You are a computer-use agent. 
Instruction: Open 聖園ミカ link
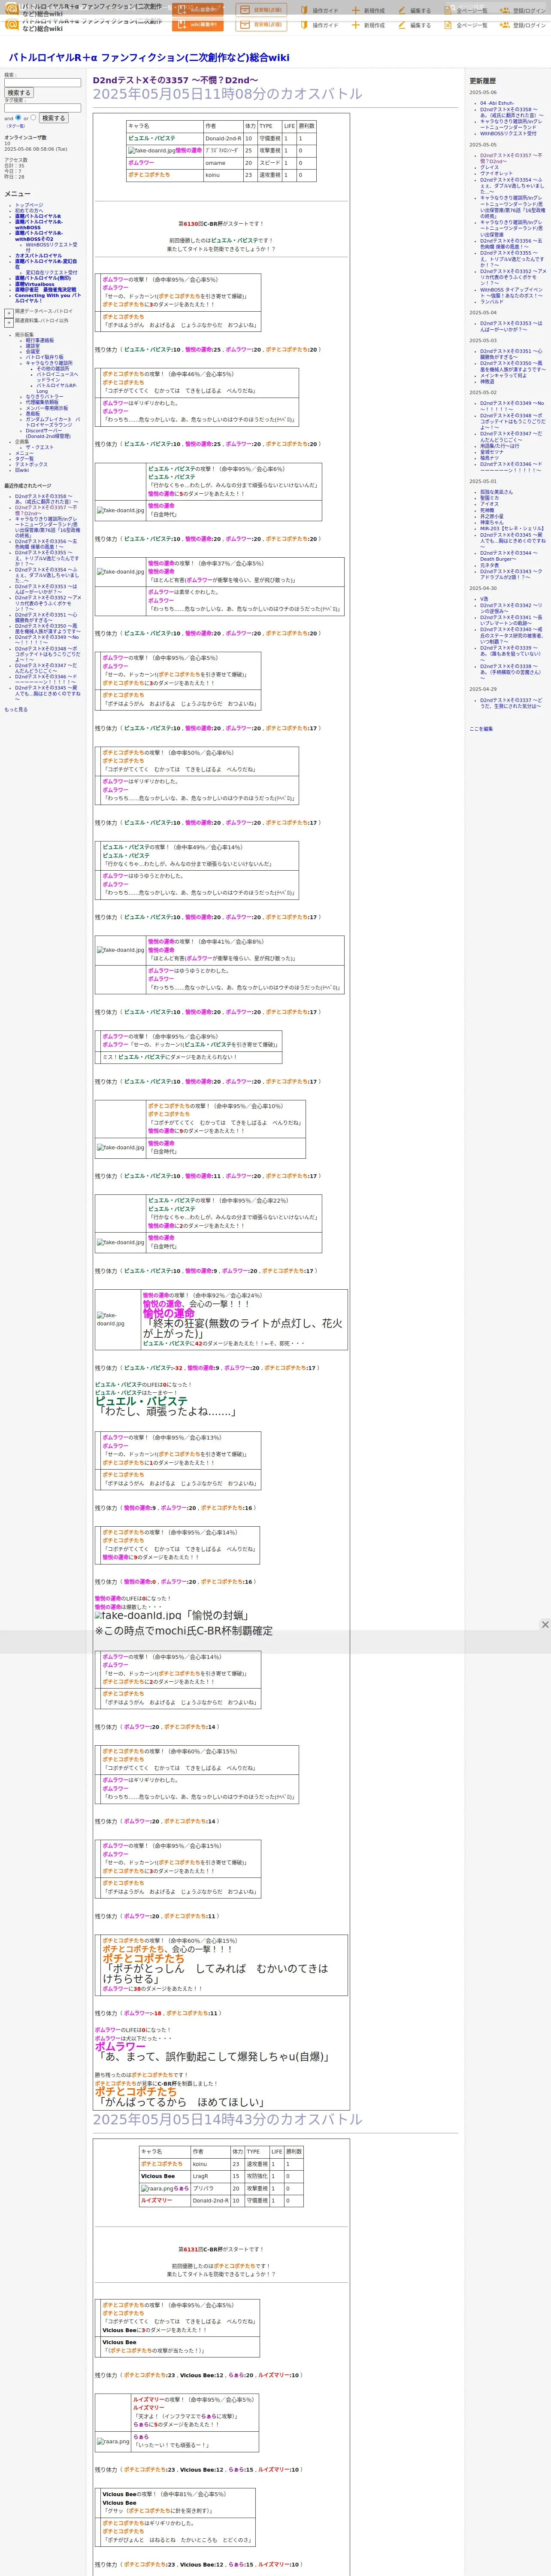490,498
